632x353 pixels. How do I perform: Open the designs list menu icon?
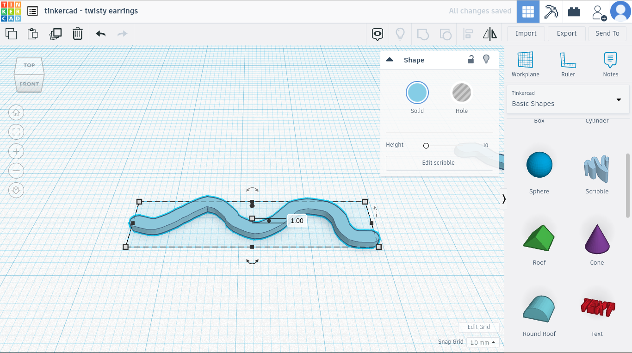click(32, 11)
